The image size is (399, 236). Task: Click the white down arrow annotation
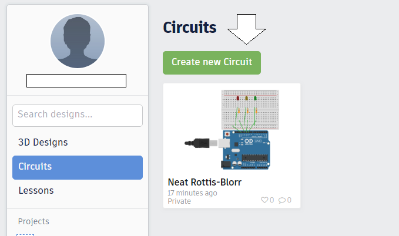pos(246,29)
